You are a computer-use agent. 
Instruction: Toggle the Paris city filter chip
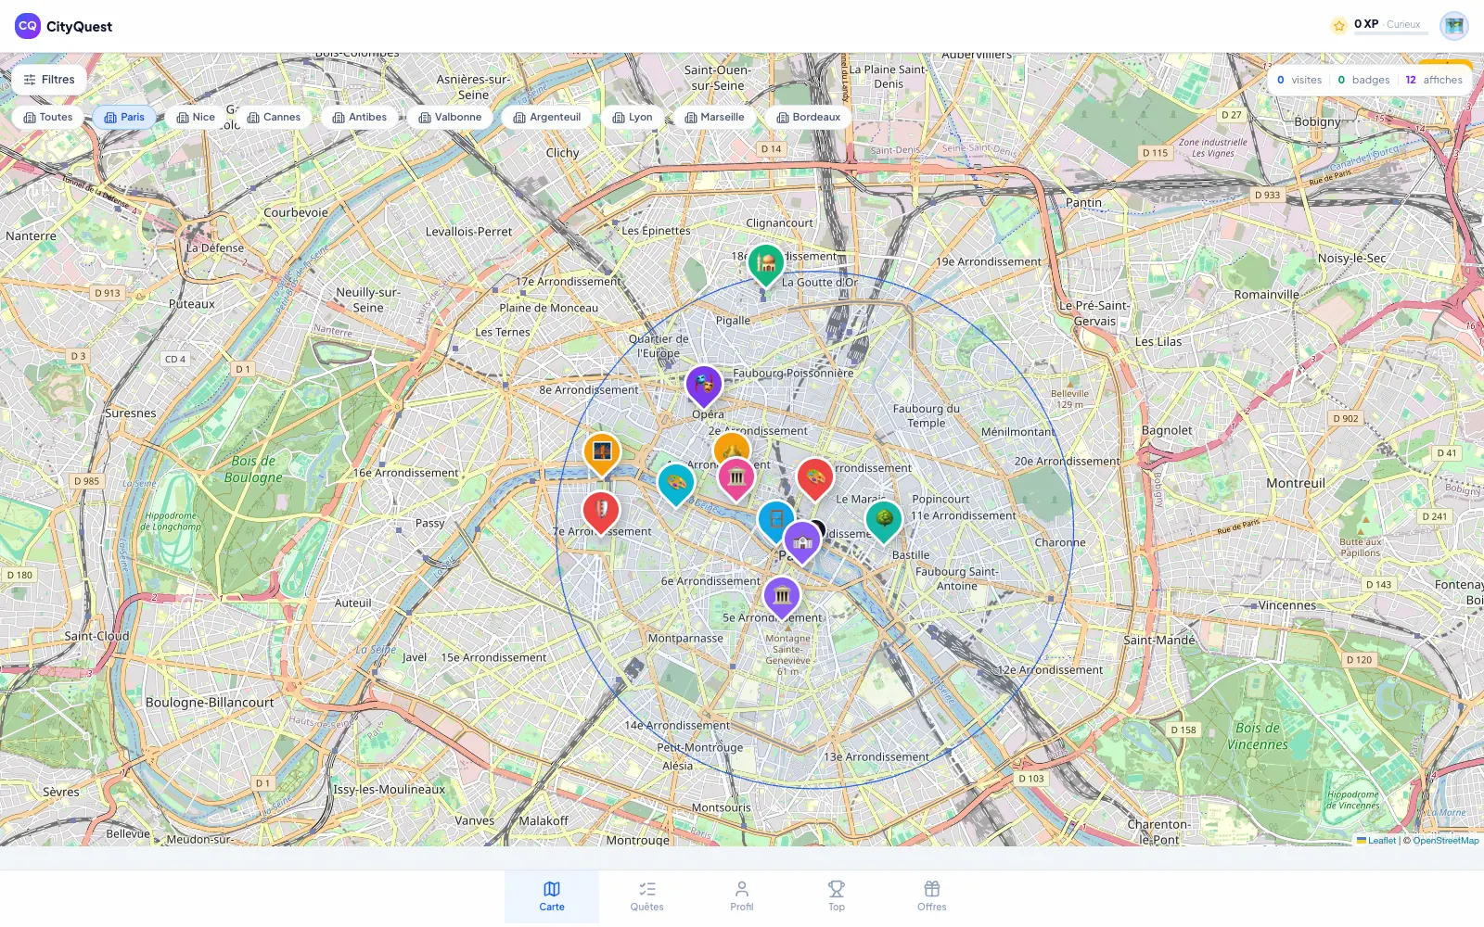(124, 118)
